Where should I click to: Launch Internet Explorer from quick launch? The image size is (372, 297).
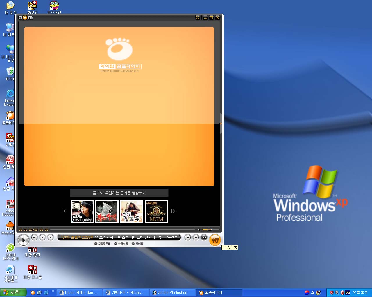pyautogui.click(x=46, y=293)
